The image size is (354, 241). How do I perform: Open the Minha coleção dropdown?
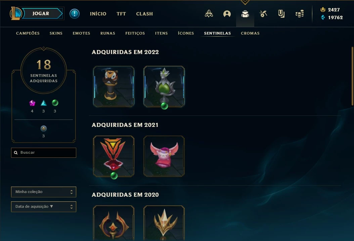(x=44, y=192)
